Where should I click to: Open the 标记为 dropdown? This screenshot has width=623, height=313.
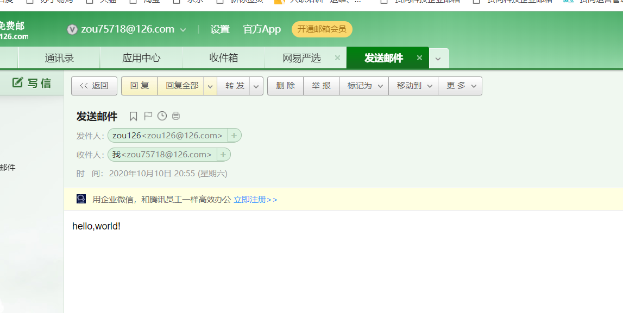363,86
